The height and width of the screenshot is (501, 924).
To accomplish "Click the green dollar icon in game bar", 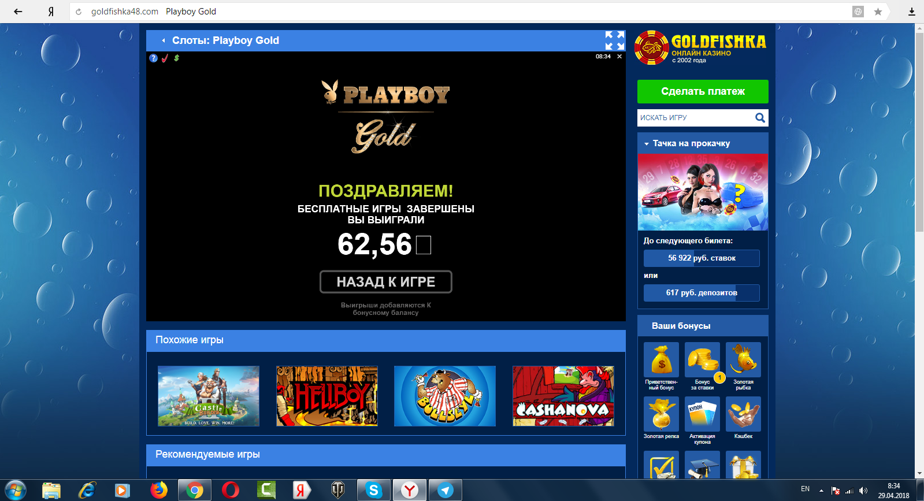I will pos(176,58).
